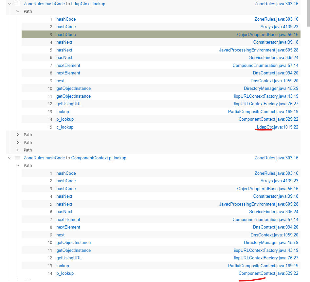Collapse the expanded Path under LdapCtx result
The width and height of the screenshot is (310, 282).
18,11
